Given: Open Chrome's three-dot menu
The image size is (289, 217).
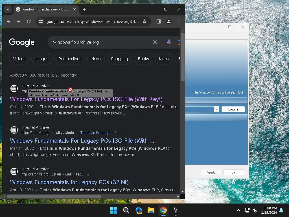Looking at the screenshot, I should [x=179, y=21].
